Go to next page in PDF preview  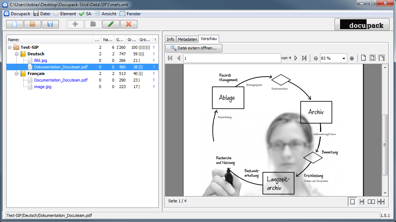tap(296, 58)
